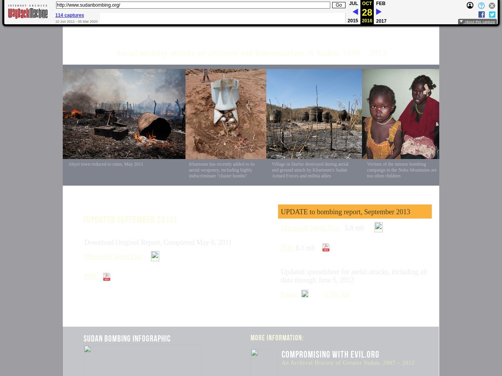
Task: Share capture on Facebook
Action: 482,14
